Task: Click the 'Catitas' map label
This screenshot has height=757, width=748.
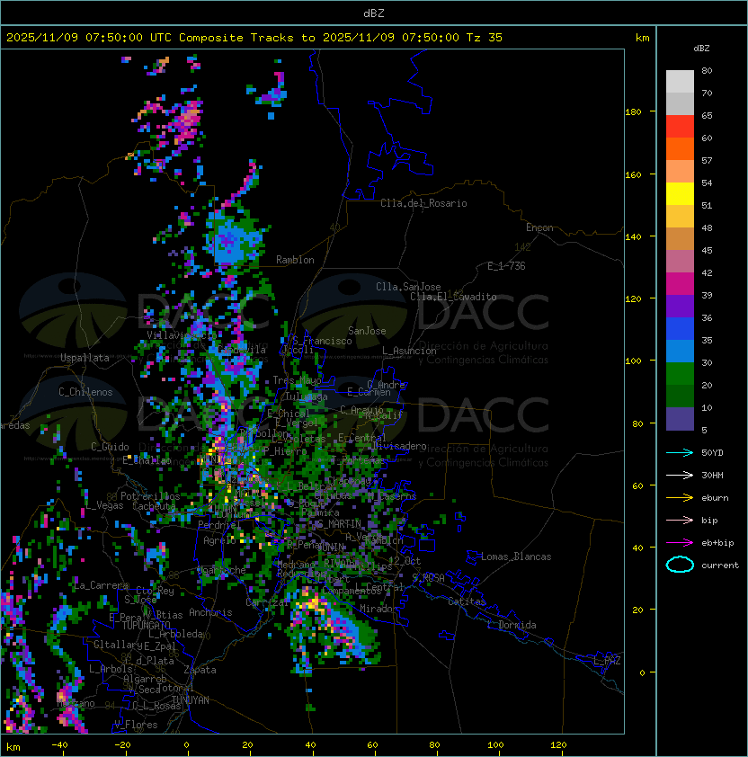Action: pyautogui.click(x=467, y=601)
